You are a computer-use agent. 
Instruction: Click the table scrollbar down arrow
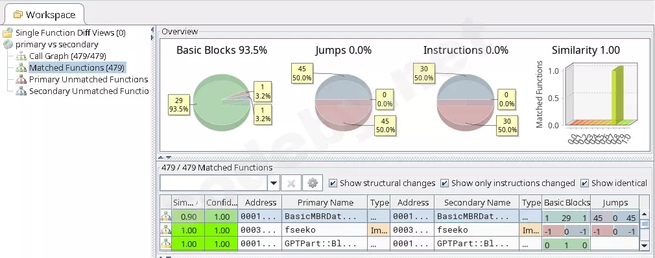click(x=645, y=246)
